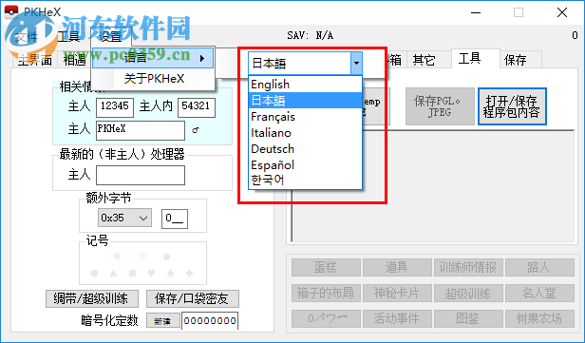
Task: Toggle the gray square marking
Action: pyautogui.click(x=132, y=274)
